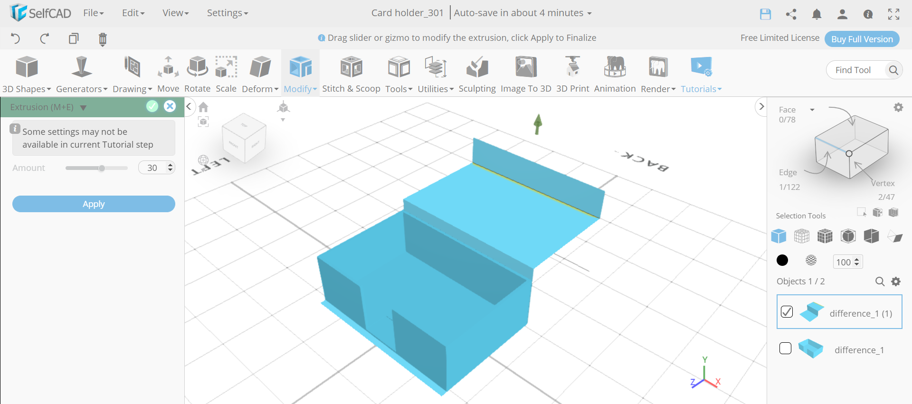Select solid object selection mode cube
This screenshot has width=912, height=404.
click(779, 236)
